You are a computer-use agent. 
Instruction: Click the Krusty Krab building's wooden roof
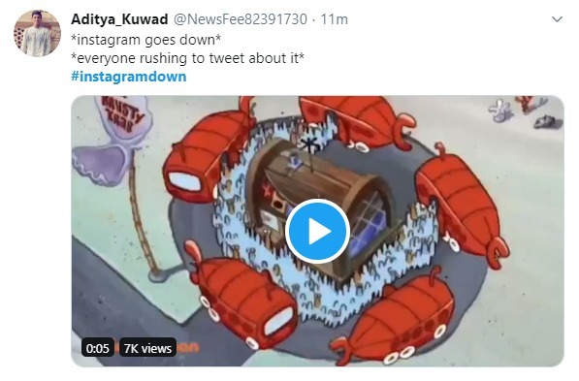(321, 174)
